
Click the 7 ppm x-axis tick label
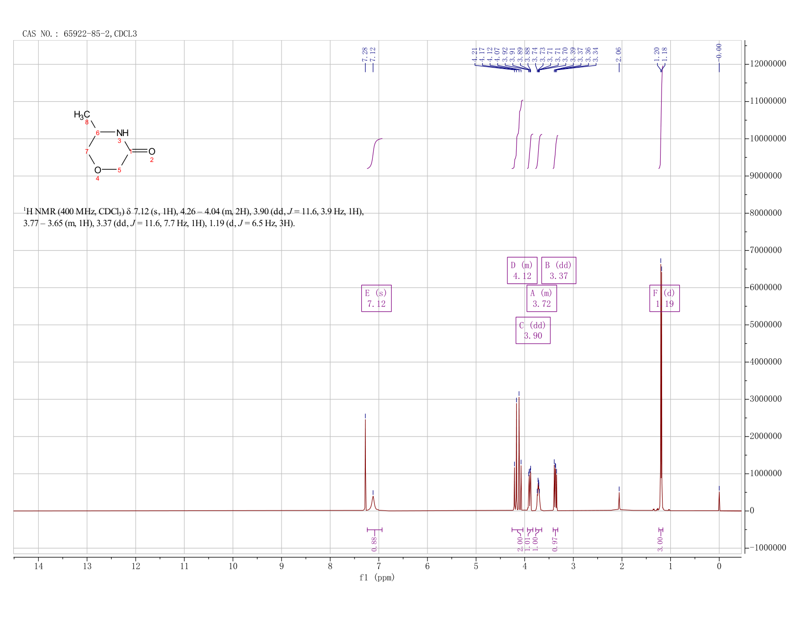tap(379, 566)
